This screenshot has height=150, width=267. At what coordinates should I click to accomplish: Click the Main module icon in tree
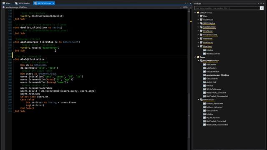tap(201, 16)
